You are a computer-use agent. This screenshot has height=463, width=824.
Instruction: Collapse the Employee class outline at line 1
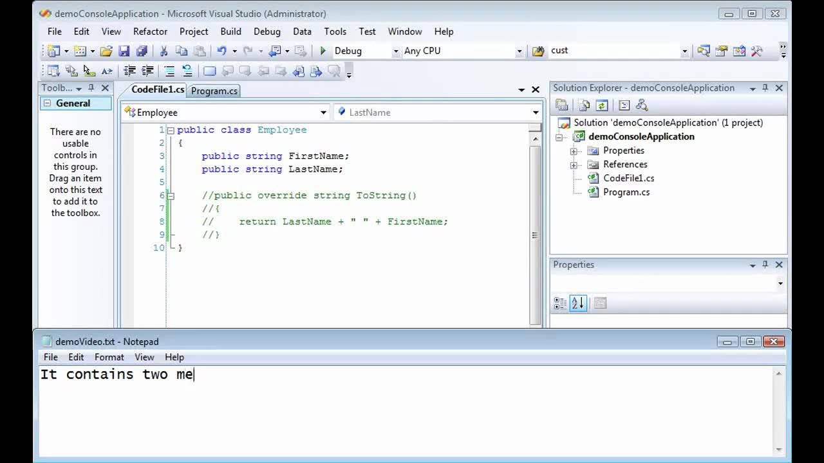171,130
